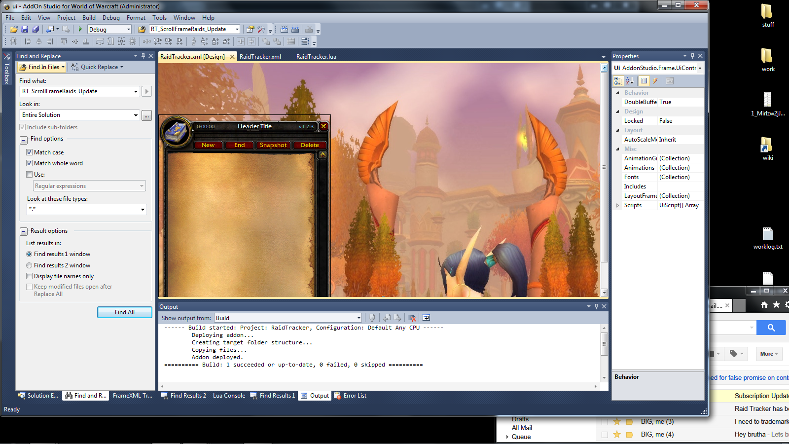
Task: Select Find results 2 window radio button
Action: click(x=29, y=265)
